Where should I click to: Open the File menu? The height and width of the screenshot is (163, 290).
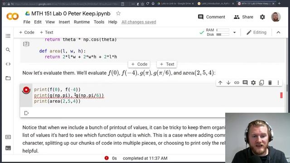coord(27,22)
